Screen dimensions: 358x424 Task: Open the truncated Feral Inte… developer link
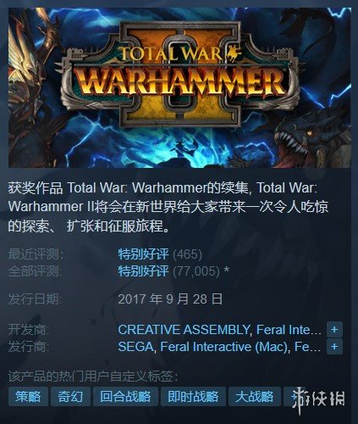[x=289, y=330]
